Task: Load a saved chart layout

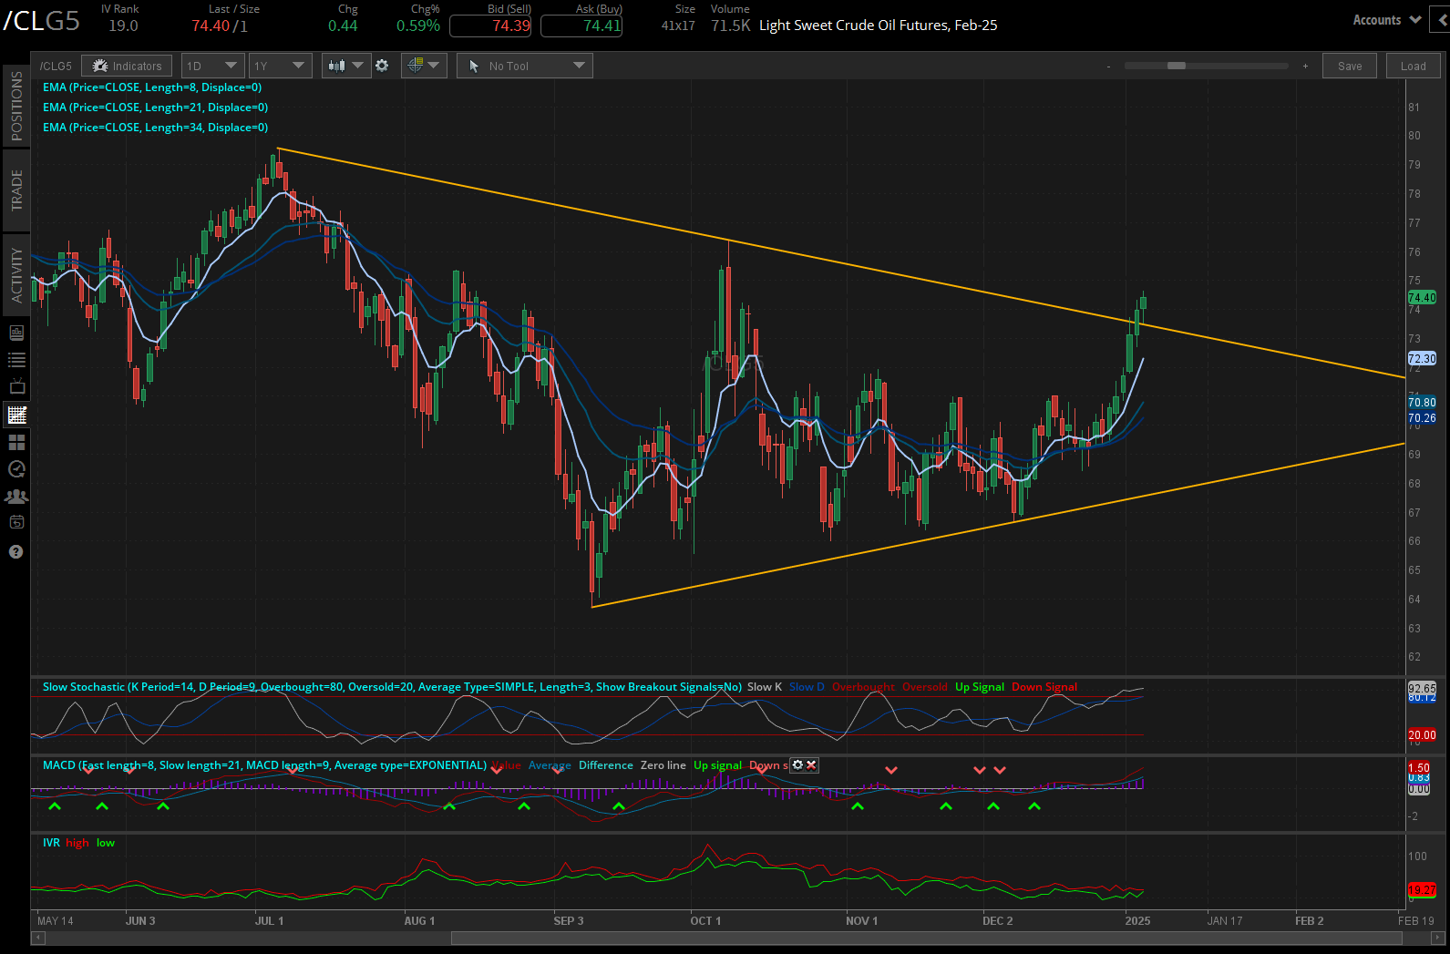Action: click(1413, 66)
